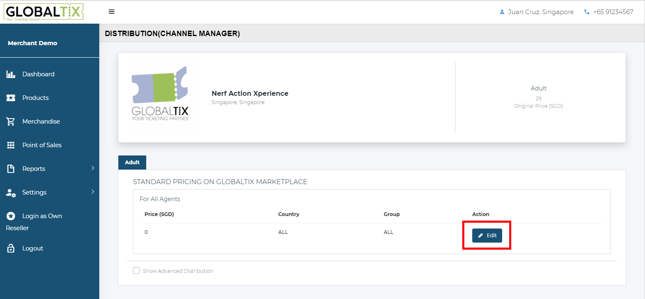Click the ALL value under Group
This screenshot has height=299, width=645.
[x=388, y=232]
